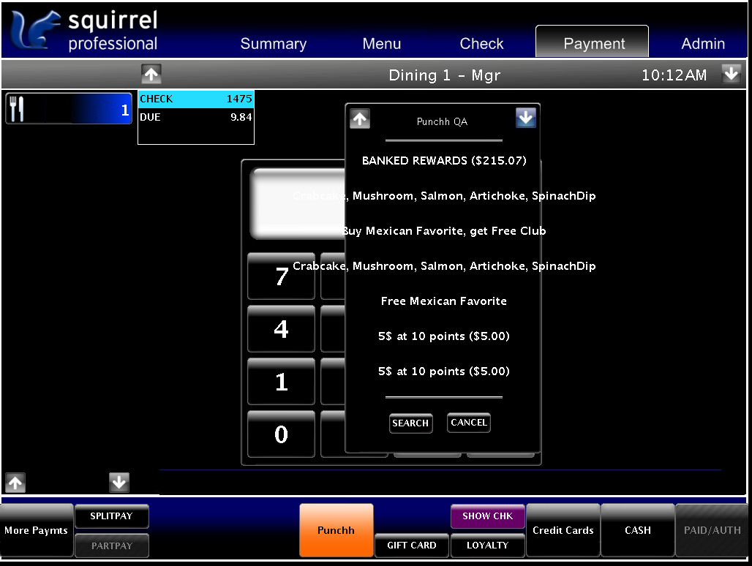Choose Buy Mexican Favorite, get Free Club reward
The image size is (752, 566).
tap(444, 231)
